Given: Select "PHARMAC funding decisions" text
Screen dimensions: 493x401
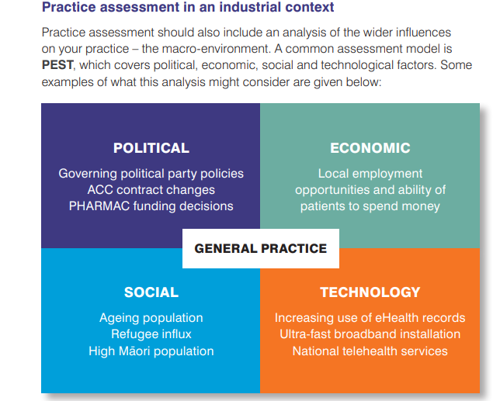Looking at the screenshot, I should pyautogui.click(x=151, y=206).
